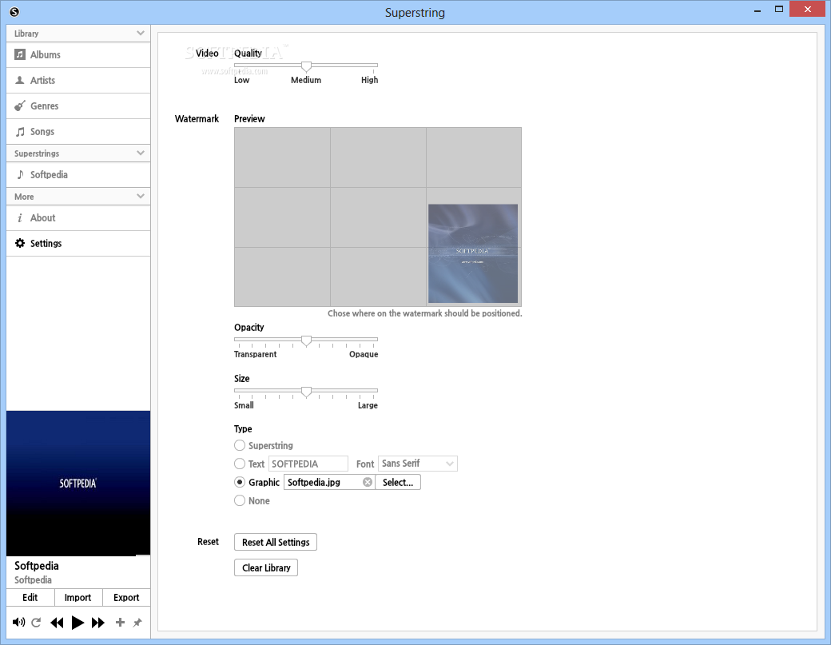Open the Artists library view
The height and width of the screenshot is (645, 831).
tap(78, 80)
